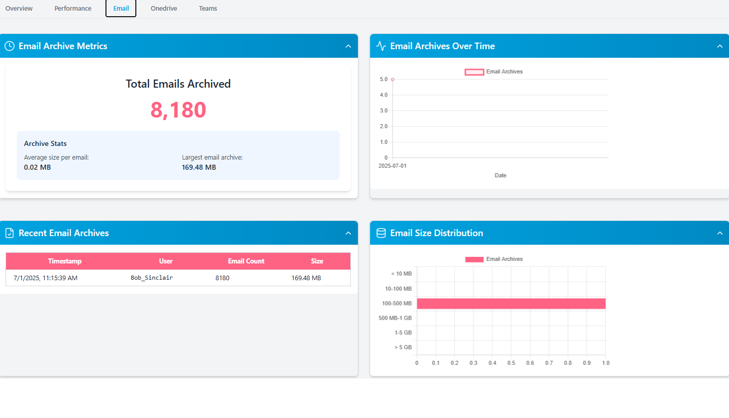Screen dimensions: 729x418
Task: Switch to the Overview tab
Action: [19, 9]
